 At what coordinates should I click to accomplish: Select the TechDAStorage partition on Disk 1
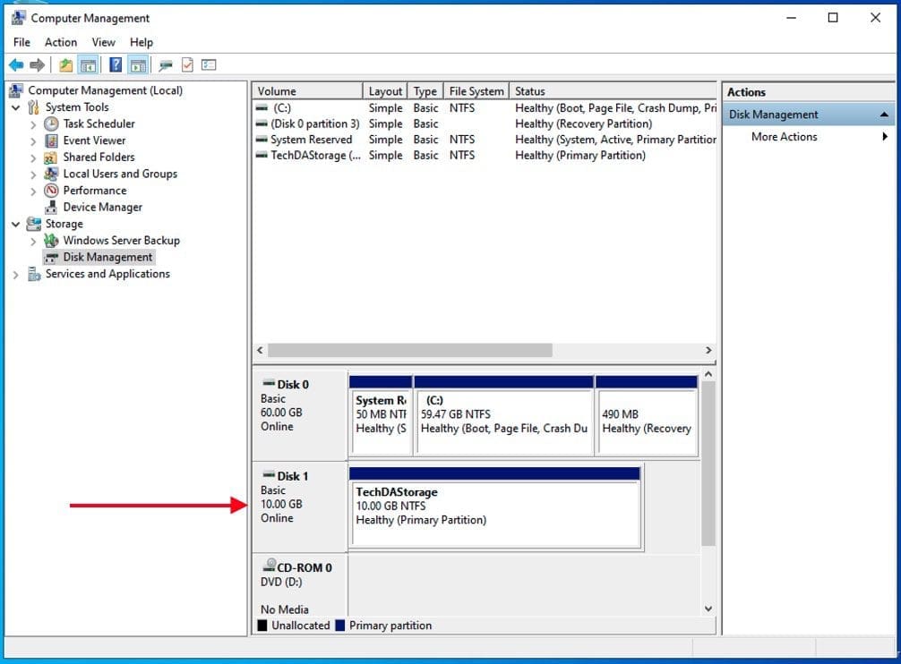[495, 512]
